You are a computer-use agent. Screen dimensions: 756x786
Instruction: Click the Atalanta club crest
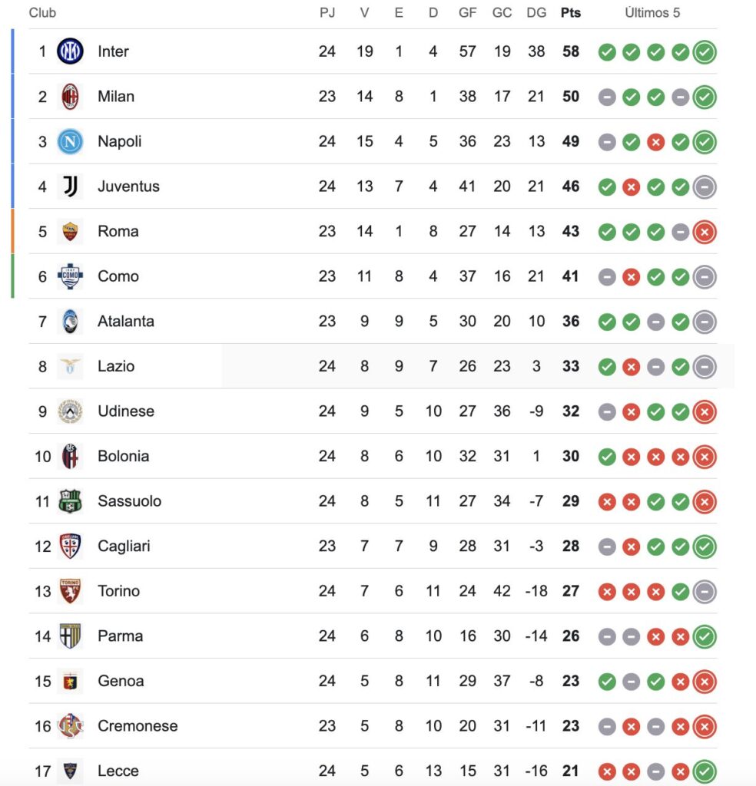(70, 322)
